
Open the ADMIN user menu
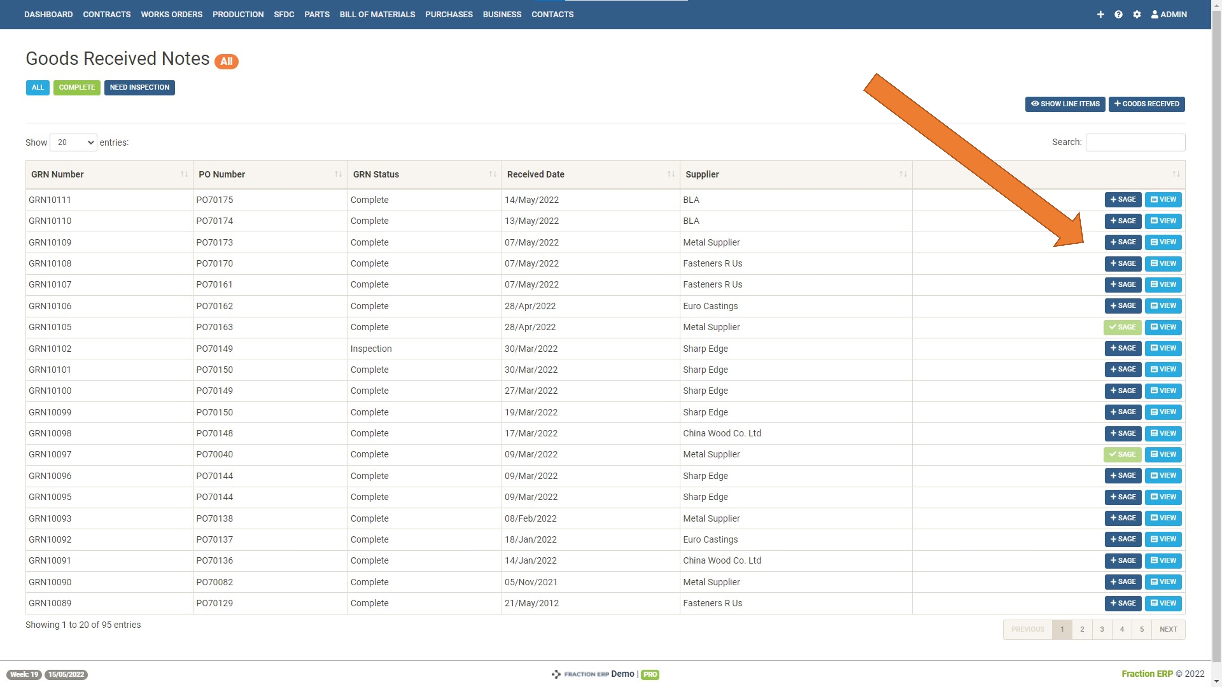tap(1169, 14)
